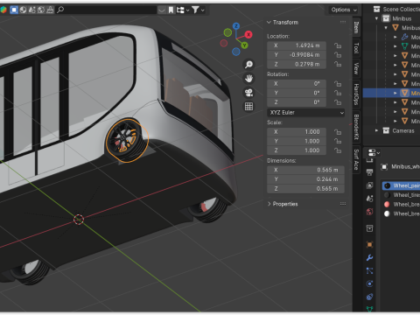Open the XYZ Euler rotation mode dropdown
420x315 pixels.
305,113
